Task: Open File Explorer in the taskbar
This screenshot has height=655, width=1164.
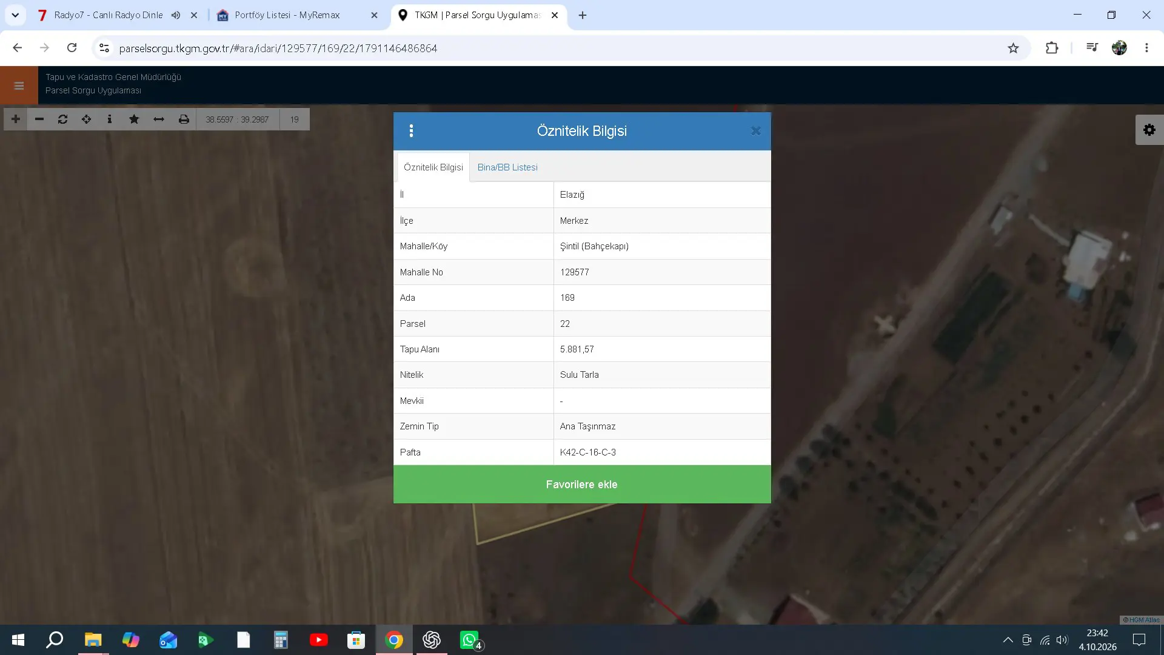Action: [93, 640]
